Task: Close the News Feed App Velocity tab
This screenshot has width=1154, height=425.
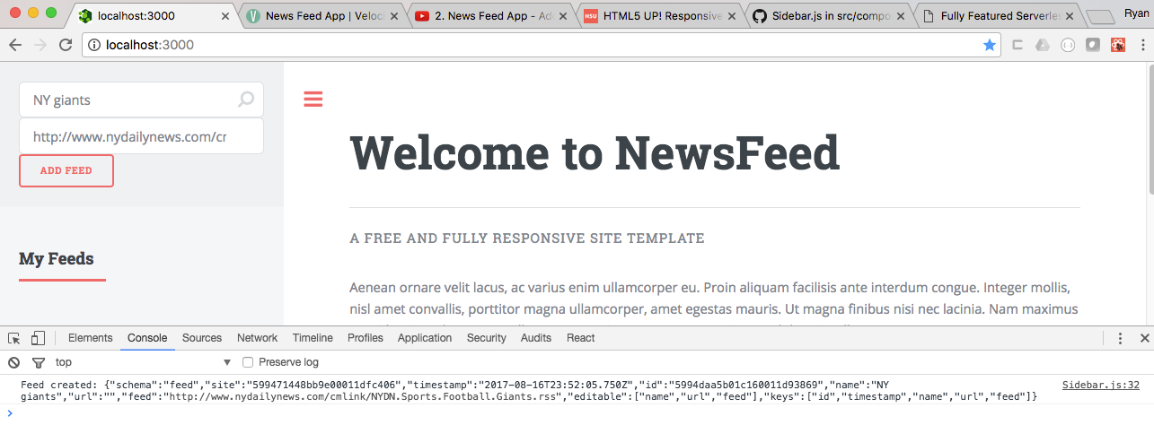Action: pyautogui.click(x=393, y=16)
